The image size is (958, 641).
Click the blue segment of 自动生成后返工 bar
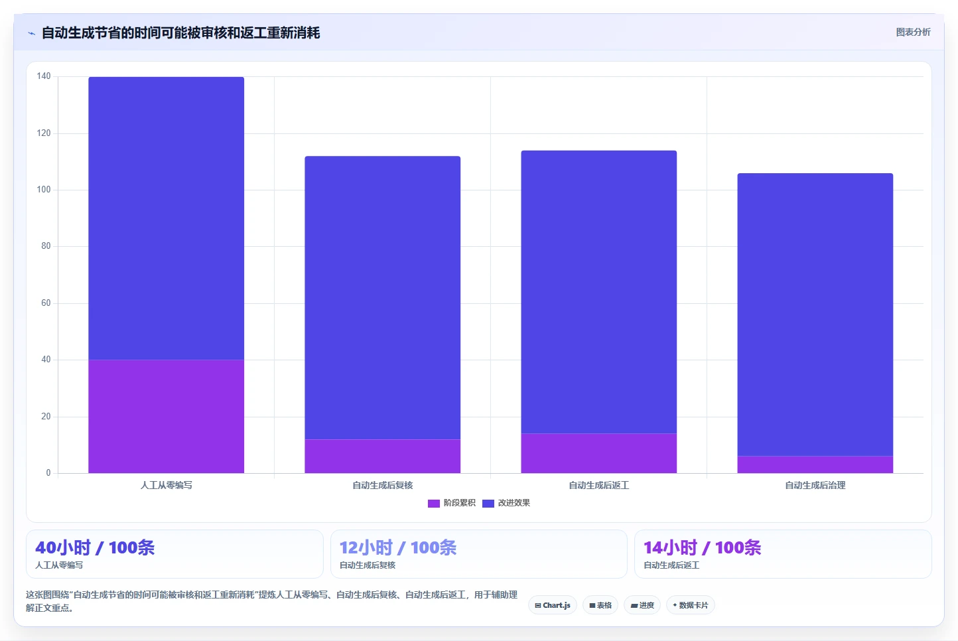pyautogui.click(x=599, y=292)
